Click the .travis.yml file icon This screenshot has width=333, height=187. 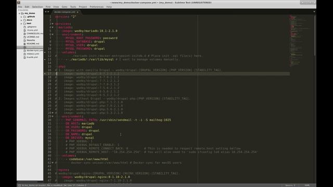pyautogui.click(x=24, y=30)
